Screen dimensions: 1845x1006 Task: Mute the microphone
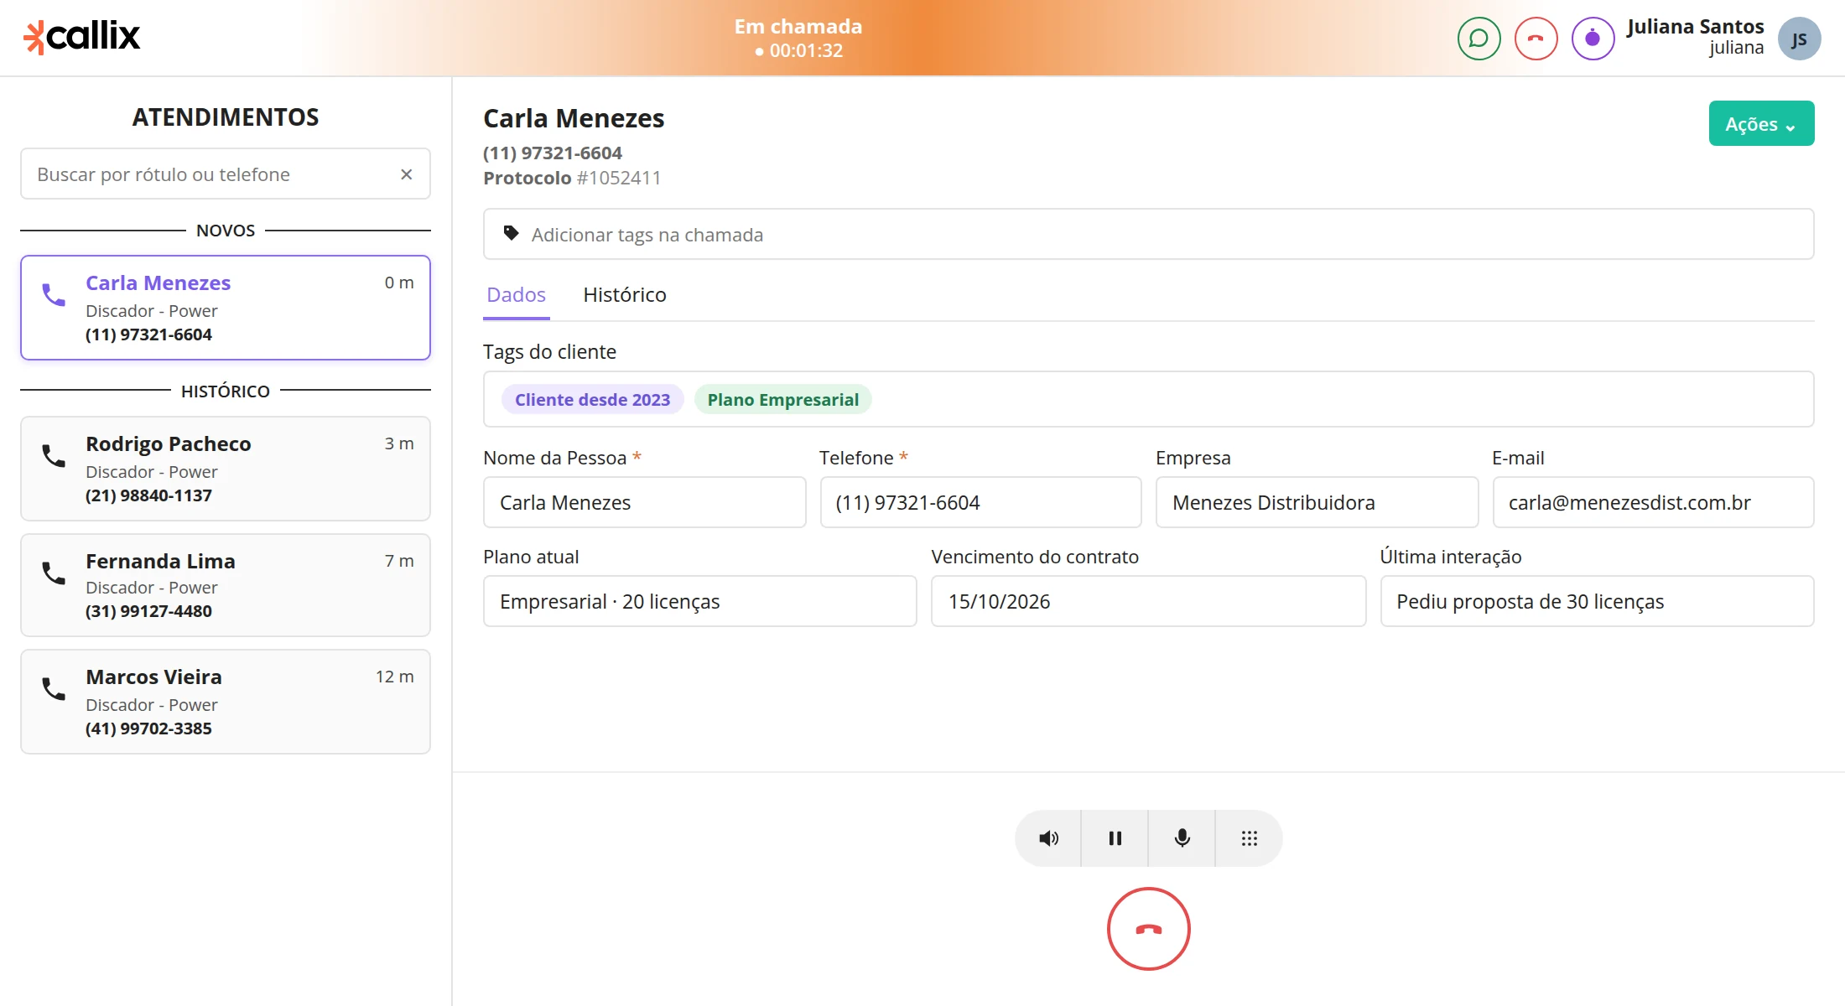pyautogui.click(x=1182, y=838)
